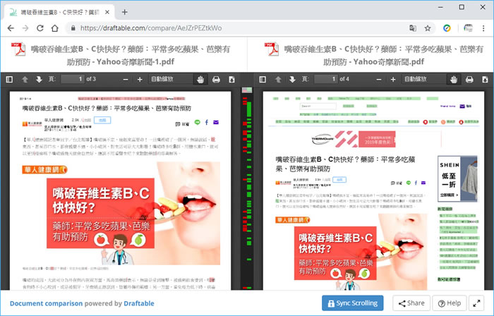494x316 pixels.
Task: Enable hand tool in left viewer
Action: pyautogui.click(x=200, y=79)
